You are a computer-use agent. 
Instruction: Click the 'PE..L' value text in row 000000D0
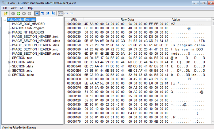193,79
